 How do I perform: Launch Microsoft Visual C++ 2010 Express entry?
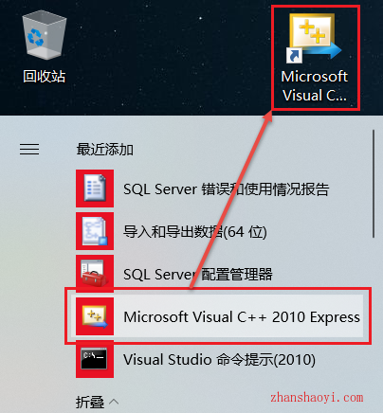point(218,316)
